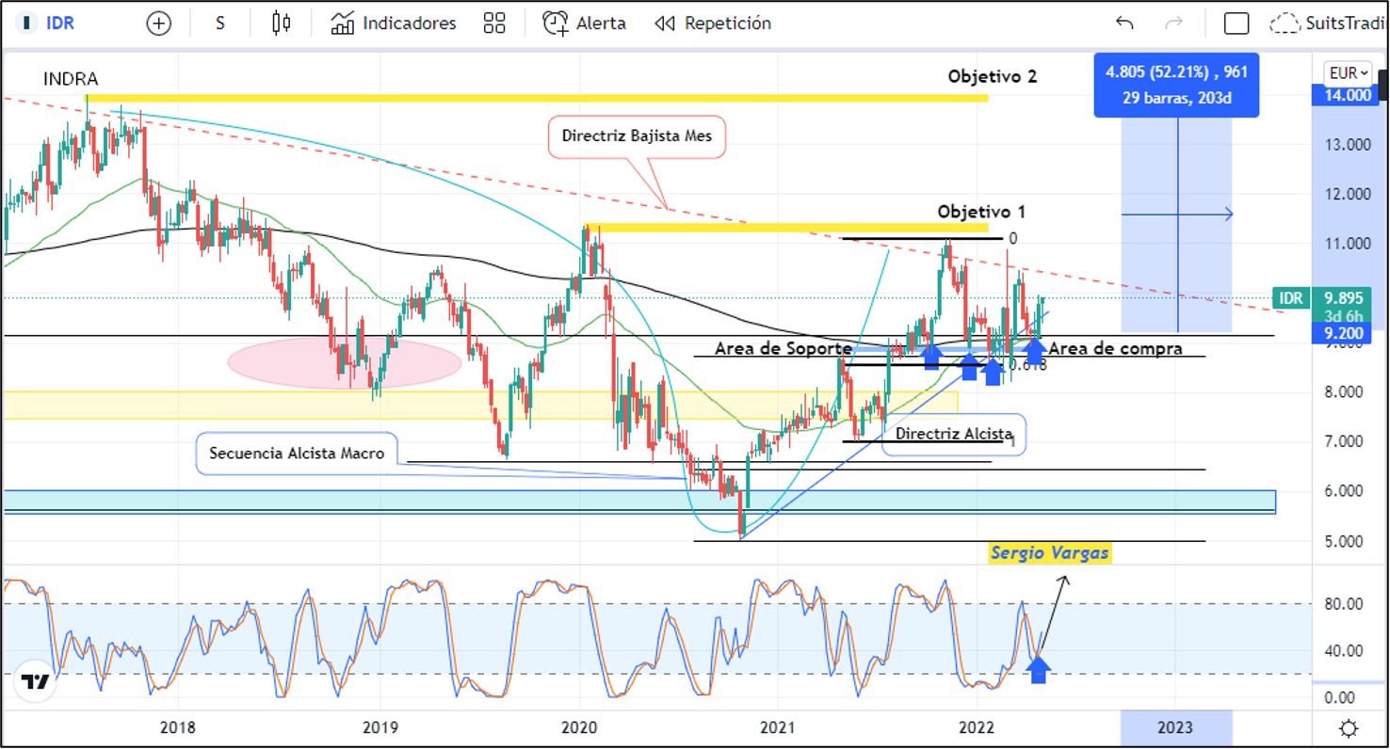Click the plus icon to compare symbols
Image resolution: width=1390 pixels, height=749 pixels.
pos(159,24)
